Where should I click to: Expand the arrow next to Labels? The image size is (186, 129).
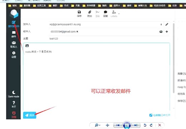click(119, 14)
